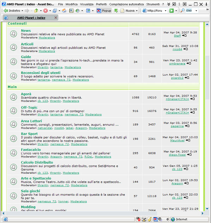Toggle the eye-with-stop-sign status bar icon

(x=138, y=219)
